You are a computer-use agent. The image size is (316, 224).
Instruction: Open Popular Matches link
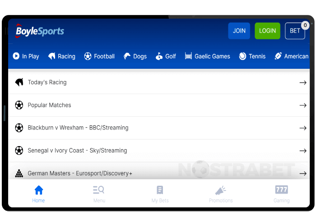click(x=49, y=105)
